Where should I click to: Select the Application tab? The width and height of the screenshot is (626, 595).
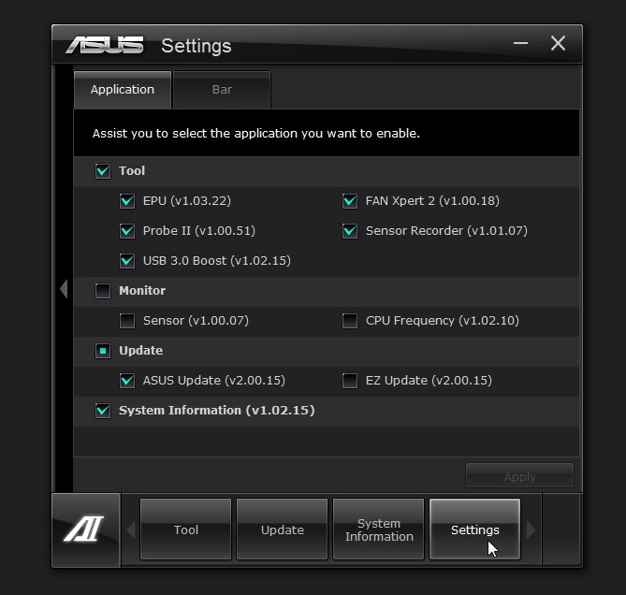pyautogui.click(x=123, y=90)
